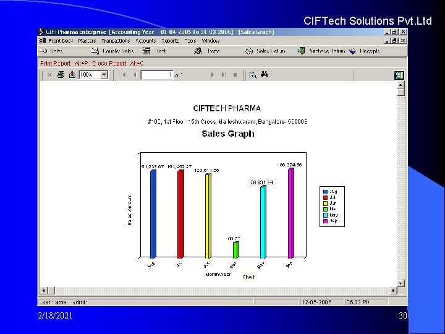This screenshot has width=445, height=334.
Task: Open the 100% zoom dropdown
Action: [104, 75]
